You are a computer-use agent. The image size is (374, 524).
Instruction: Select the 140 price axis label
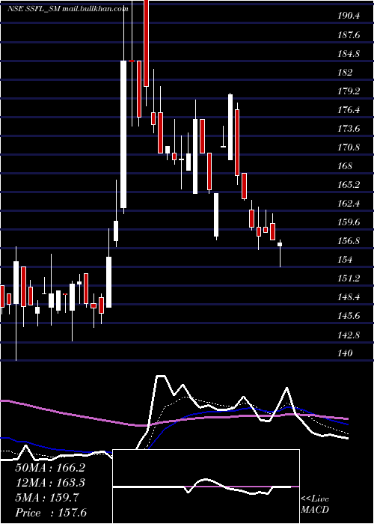[x=345, y=353]
